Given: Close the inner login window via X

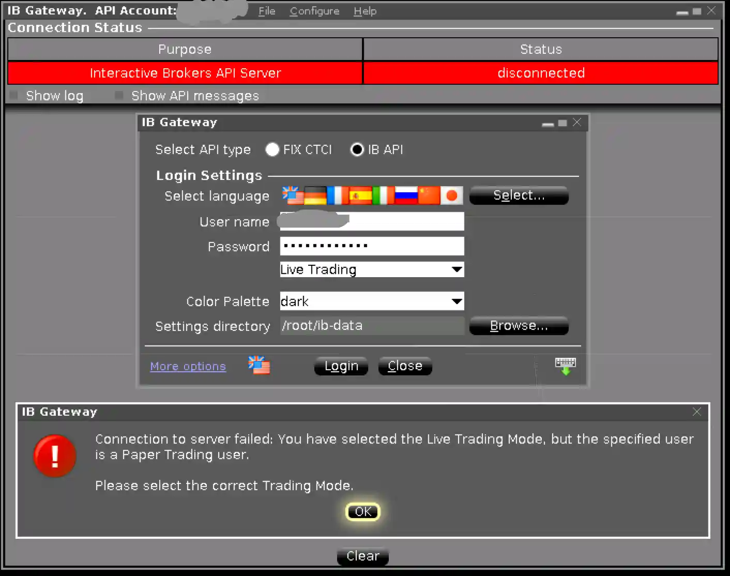Looking at the screenshot, I should tap(577, 123).
